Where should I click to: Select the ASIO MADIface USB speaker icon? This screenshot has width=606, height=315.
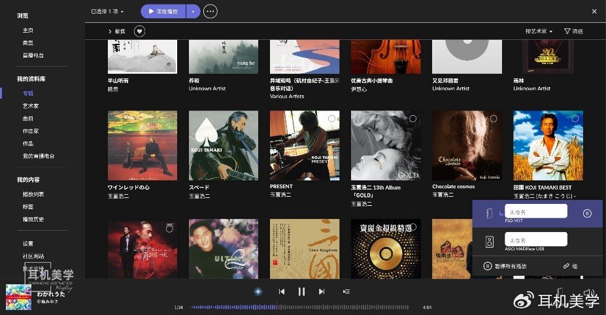pyautogui.click(x=489, y=242)
